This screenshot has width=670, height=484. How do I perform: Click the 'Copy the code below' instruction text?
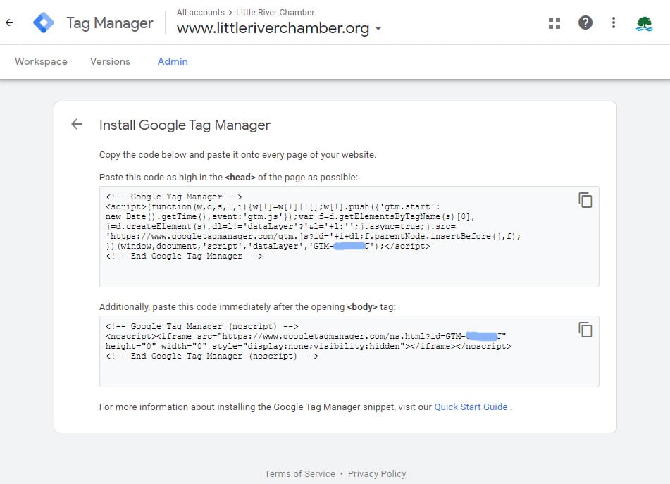coord(237,155)
